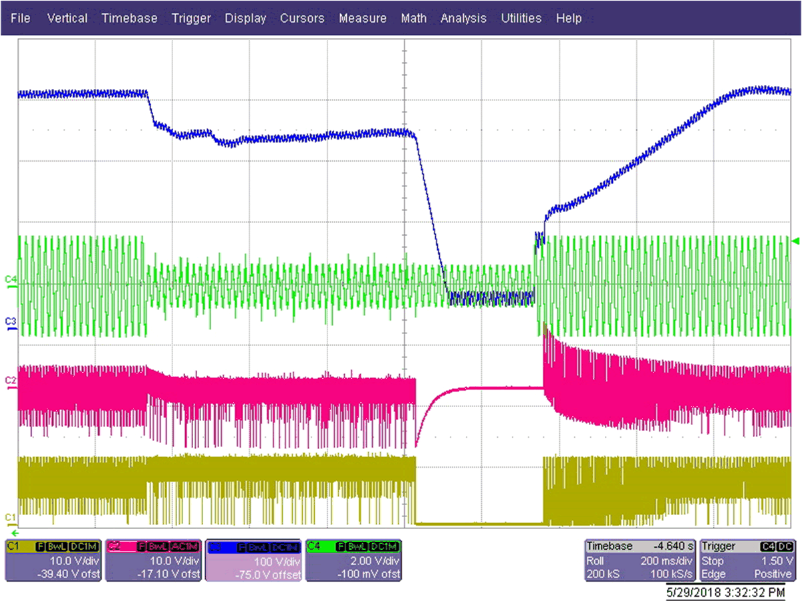Expand the Display menu
The image size is (802, 602).
tap(245, 18)
